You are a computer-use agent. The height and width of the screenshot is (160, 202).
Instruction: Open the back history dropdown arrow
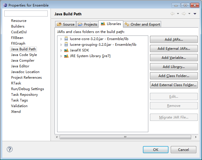point(178,14)
